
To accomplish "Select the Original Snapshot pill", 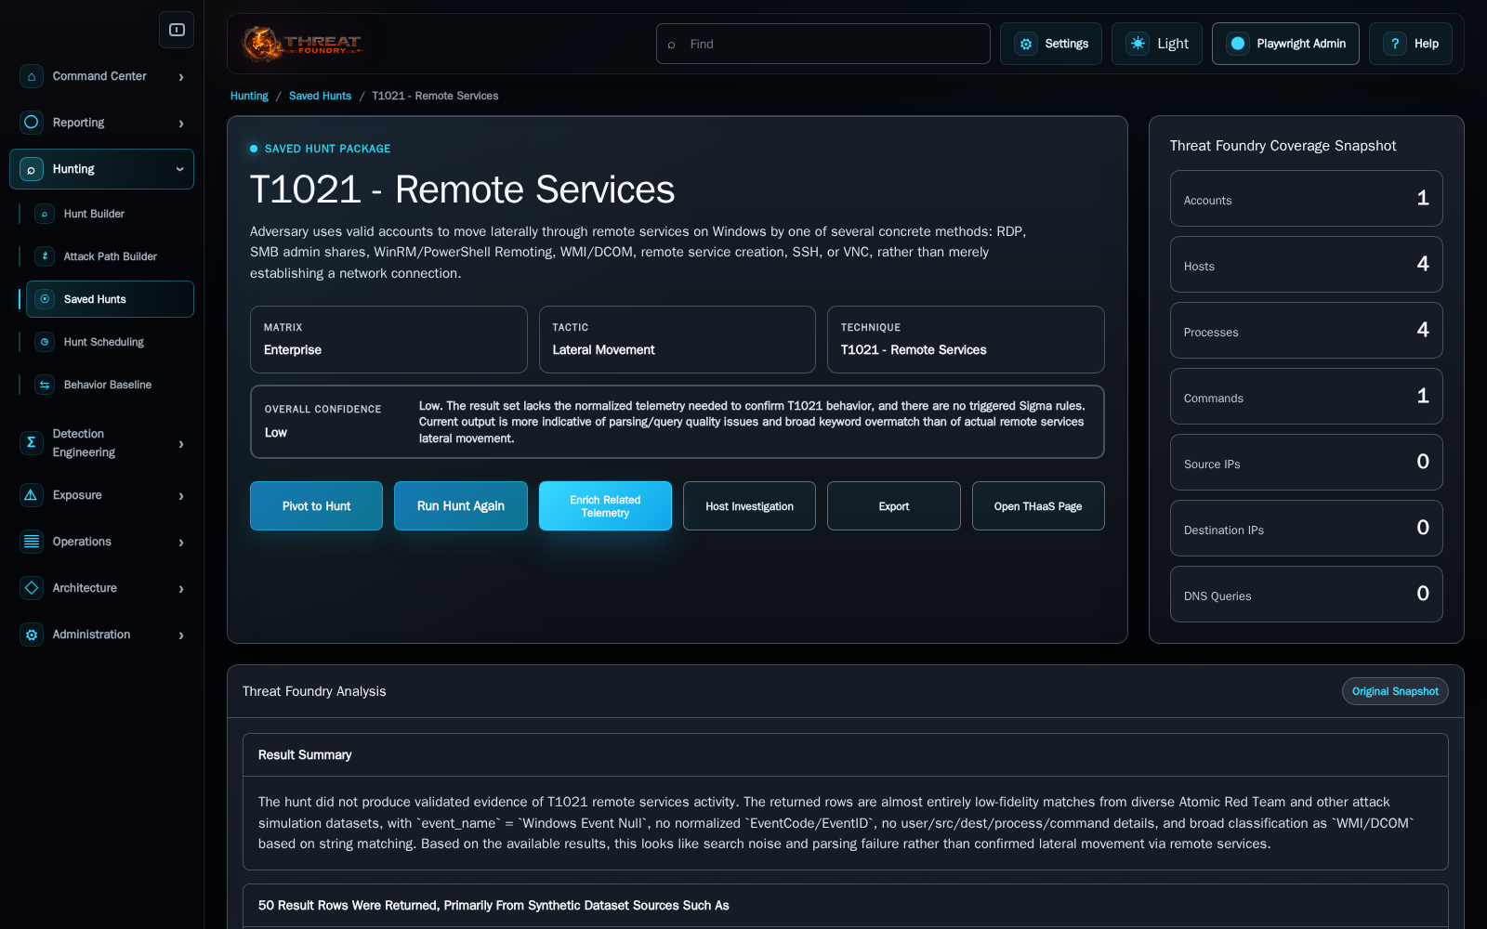I will click(1395, 691).
